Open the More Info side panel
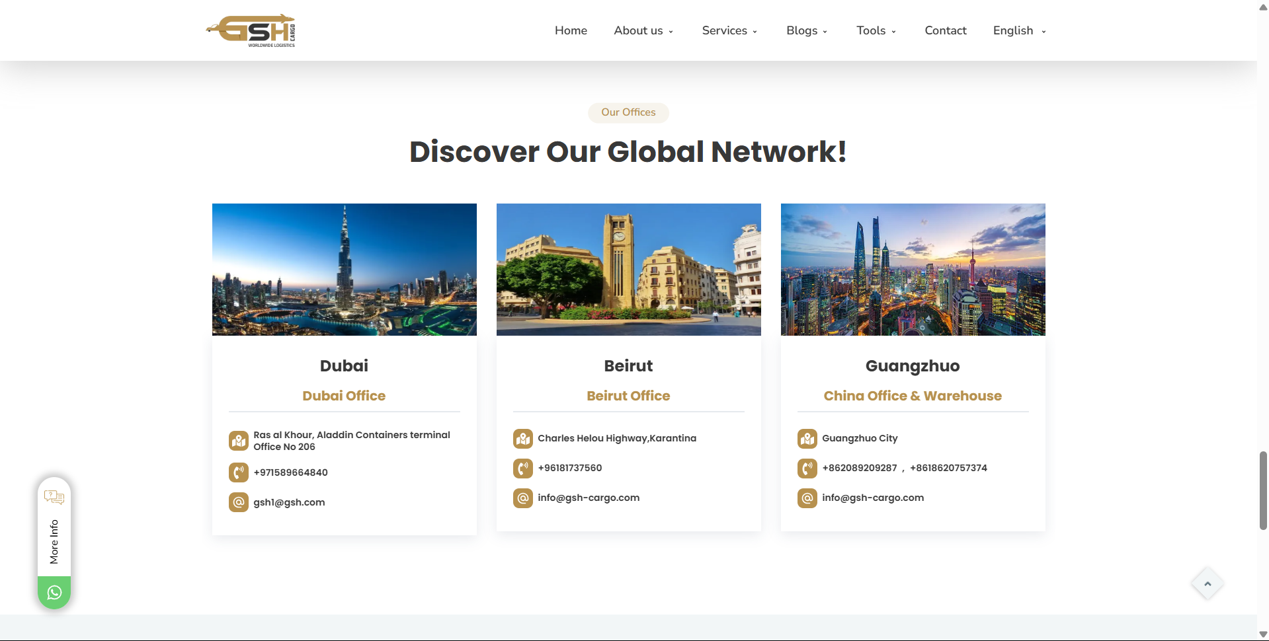 (x=54, y=542)
